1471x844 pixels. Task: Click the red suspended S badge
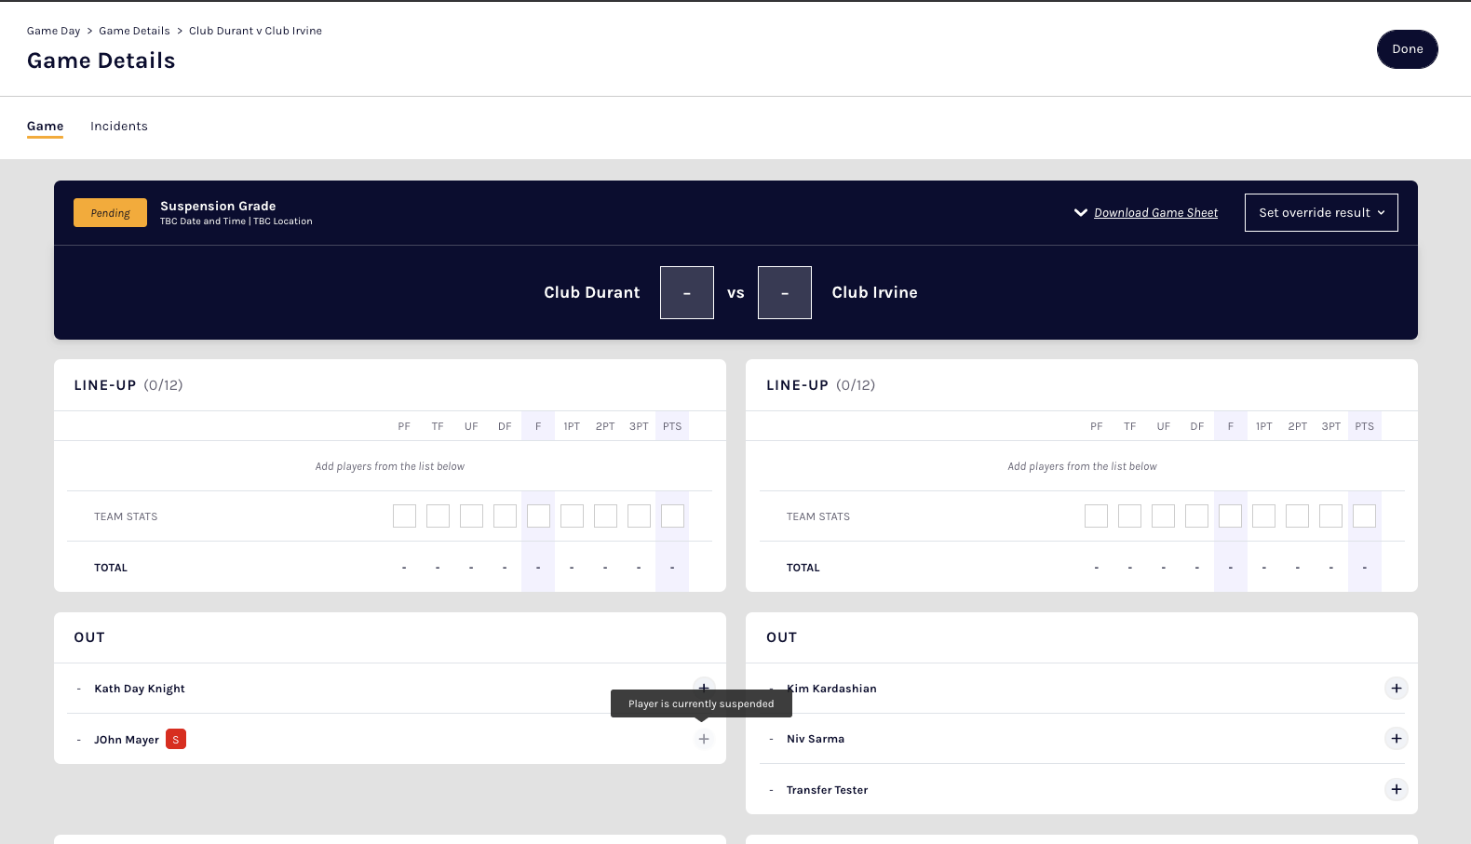coord(176,740)
